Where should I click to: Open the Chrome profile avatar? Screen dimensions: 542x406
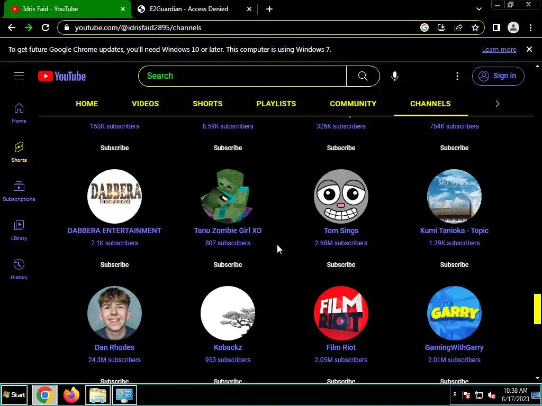pos(513,27)
